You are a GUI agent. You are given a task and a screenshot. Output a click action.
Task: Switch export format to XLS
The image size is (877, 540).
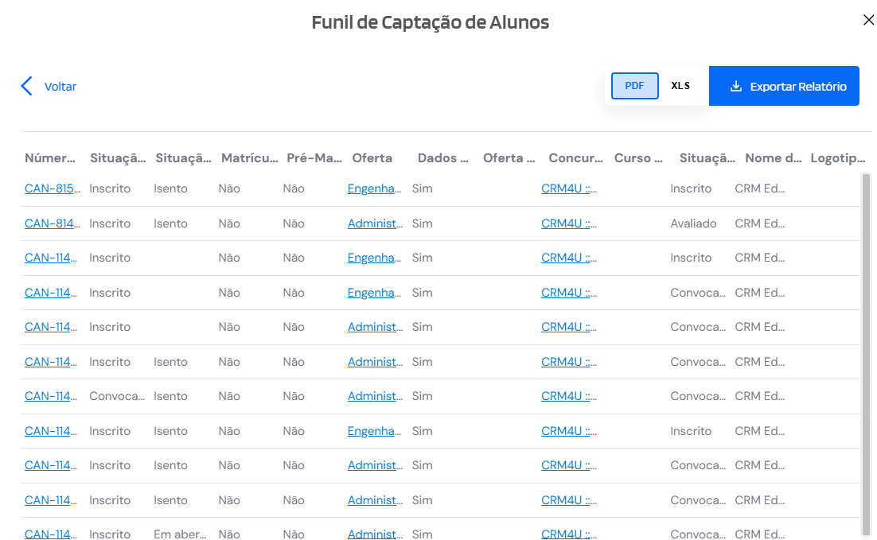click(x=680, y=86)
